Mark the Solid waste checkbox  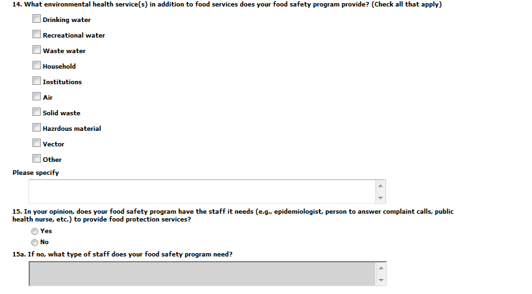pos(36,113)
